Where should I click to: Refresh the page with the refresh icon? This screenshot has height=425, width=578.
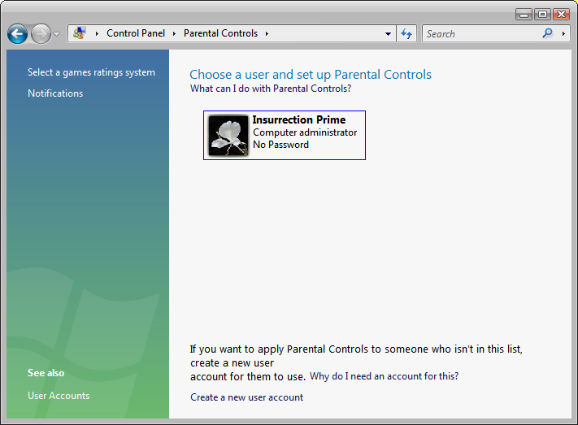(x=406, y=33)
